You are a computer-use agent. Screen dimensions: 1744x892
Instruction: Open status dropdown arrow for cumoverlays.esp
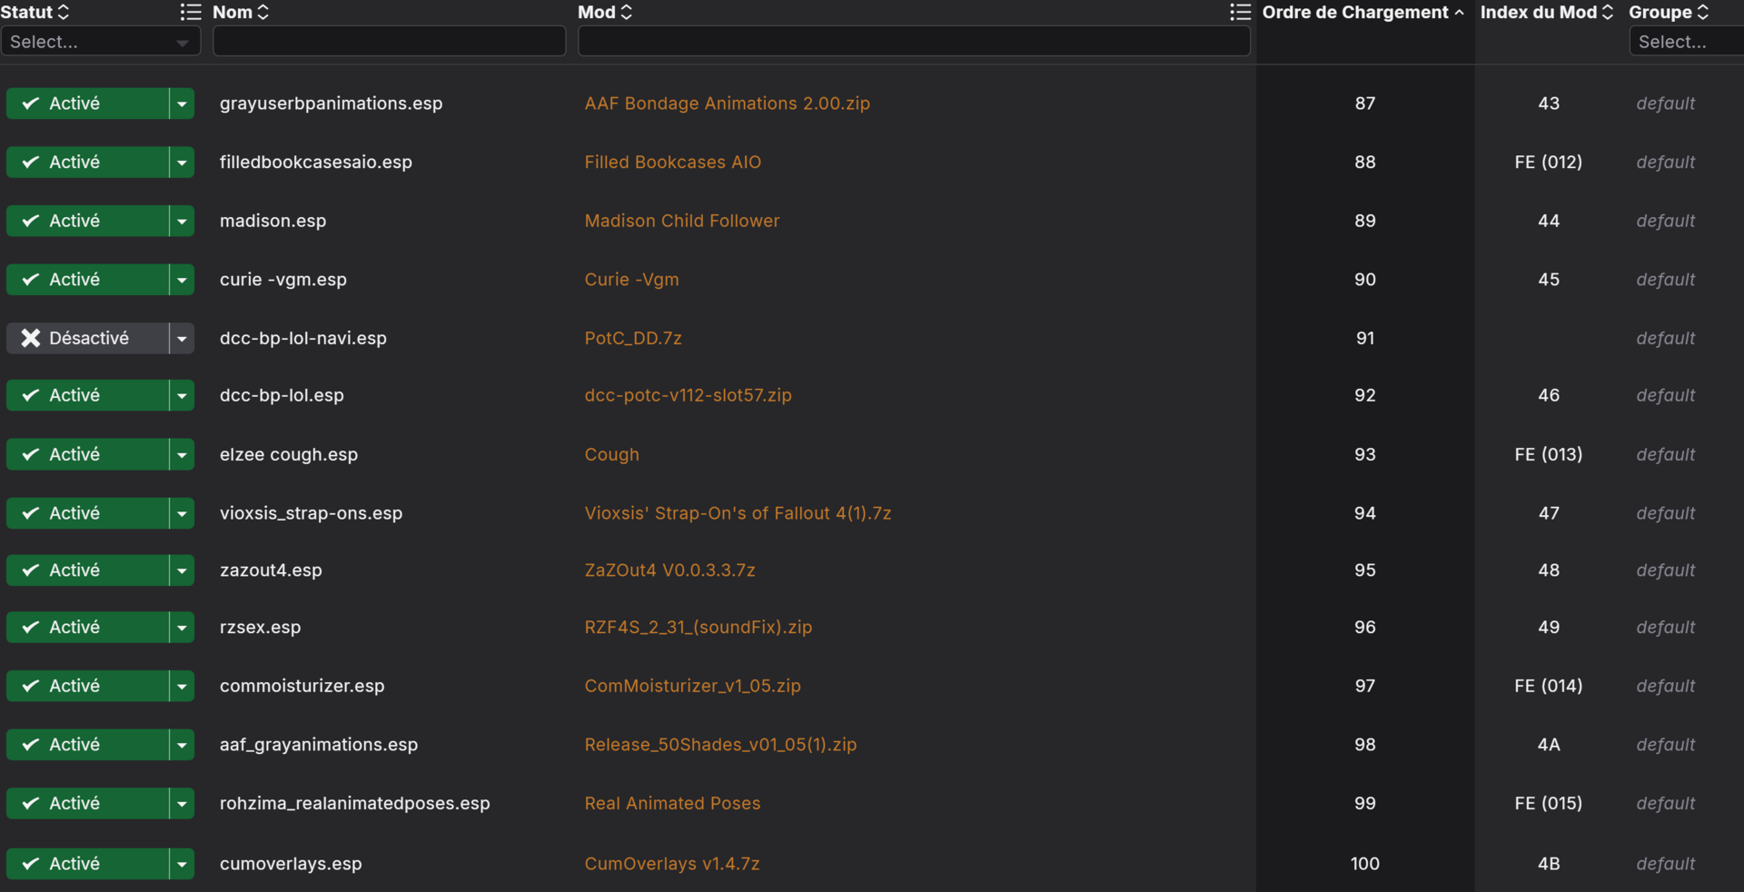click(x=182, y=864)
